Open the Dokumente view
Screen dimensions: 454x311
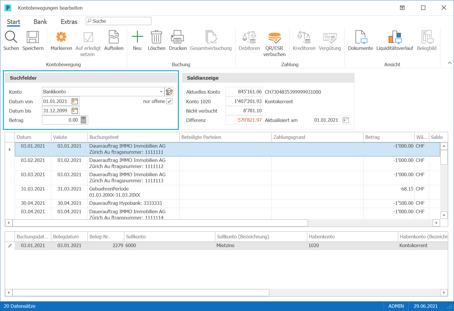coord(361,37)
